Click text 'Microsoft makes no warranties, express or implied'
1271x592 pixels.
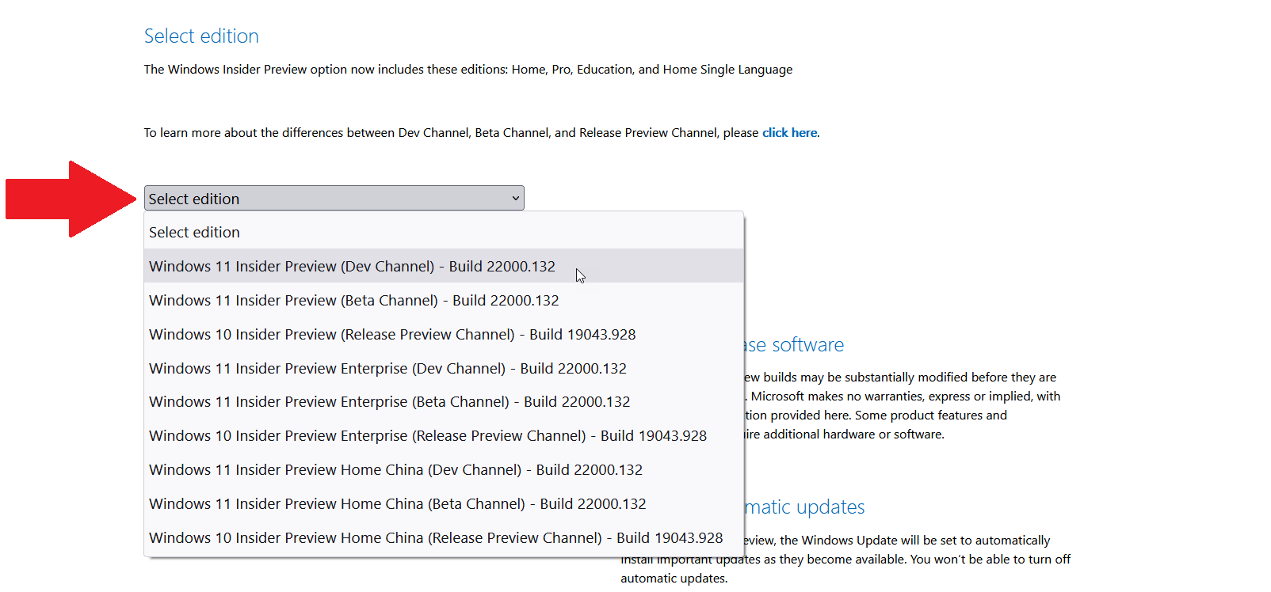coord(892,396)
